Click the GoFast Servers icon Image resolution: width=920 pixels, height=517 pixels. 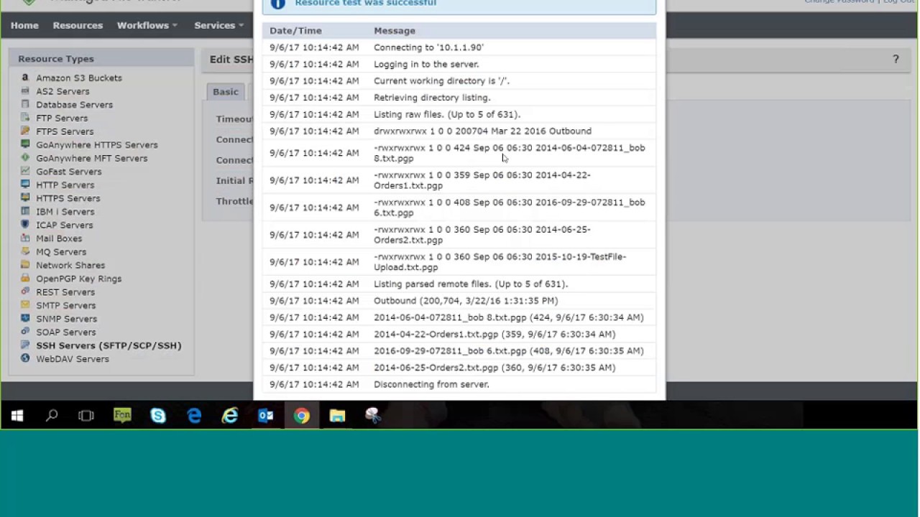25,172
